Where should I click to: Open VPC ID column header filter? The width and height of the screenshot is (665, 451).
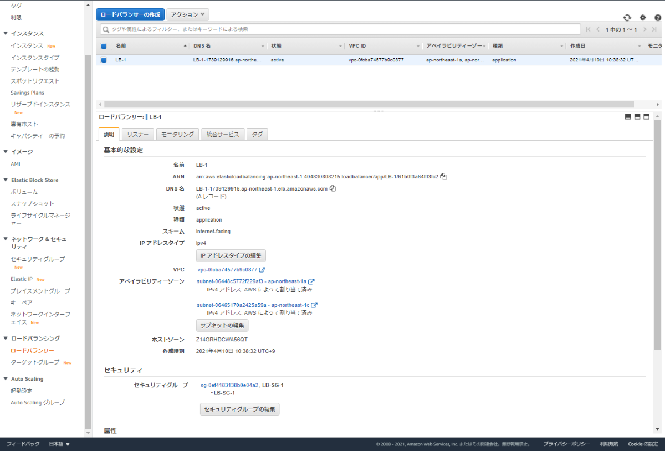click(418, 46)
